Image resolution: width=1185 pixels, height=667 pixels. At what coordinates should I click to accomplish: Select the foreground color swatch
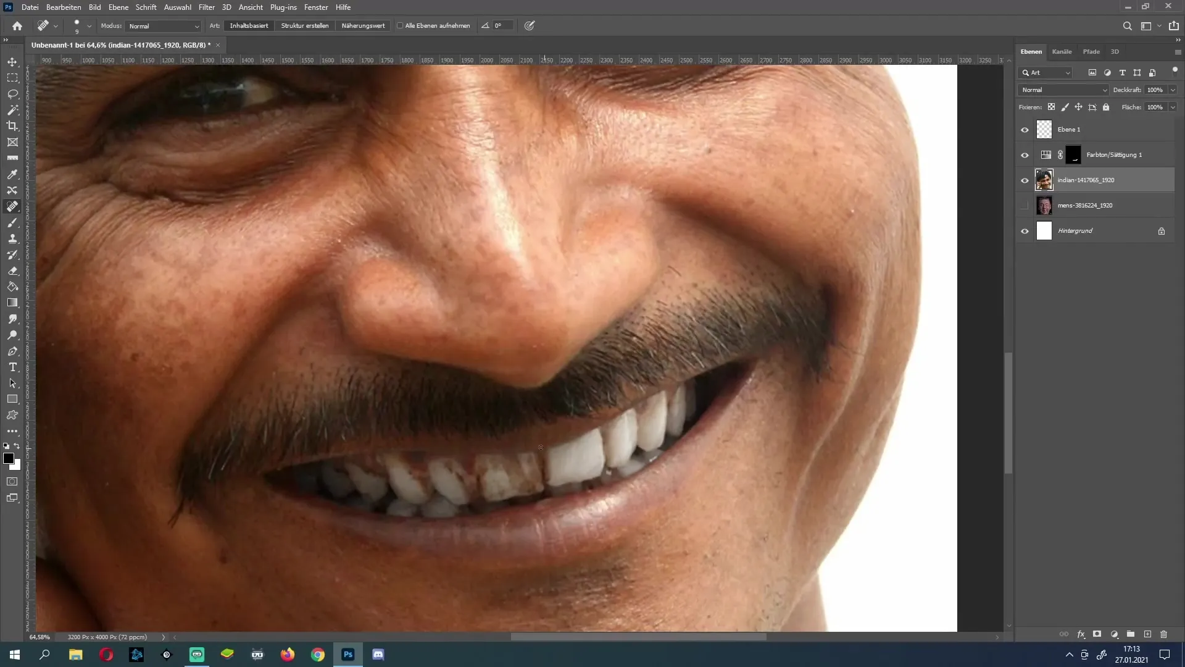click(9, 460)
